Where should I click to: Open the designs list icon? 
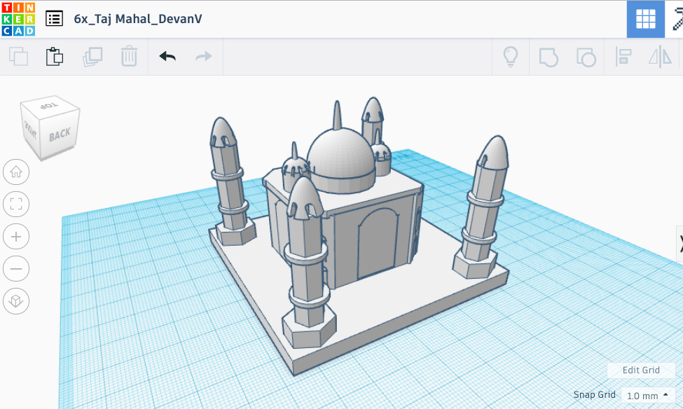tap(54, 19)
